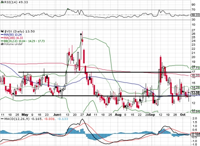
Task: Click the 13.50 last price tag
Action: pyautogui.click(x=194, y=93)
